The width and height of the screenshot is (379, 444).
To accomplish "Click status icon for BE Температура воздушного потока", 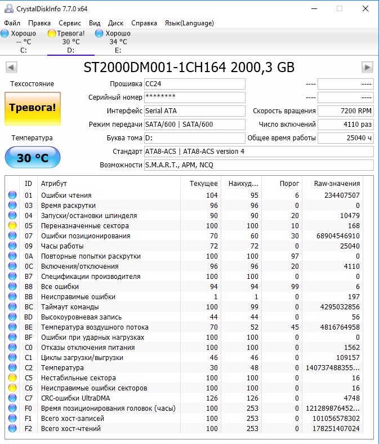I will coord(12,327).
